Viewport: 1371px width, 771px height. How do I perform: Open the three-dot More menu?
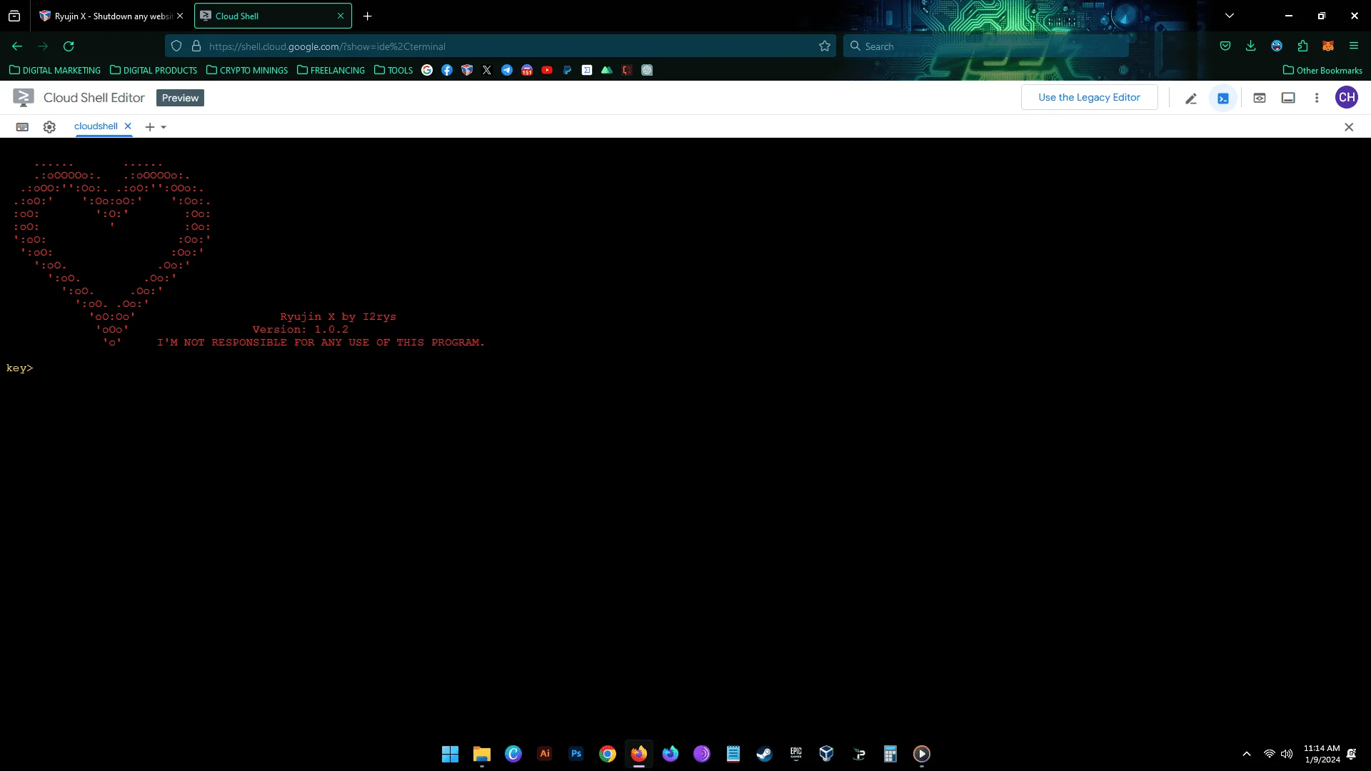(x=1317, y=99)
